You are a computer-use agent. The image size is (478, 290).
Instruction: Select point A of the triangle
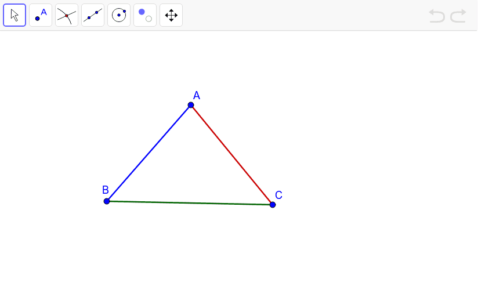pyautogui.click(x=191, y=105)
